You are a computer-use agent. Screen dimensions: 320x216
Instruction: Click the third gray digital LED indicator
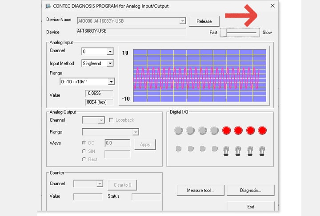203,130
